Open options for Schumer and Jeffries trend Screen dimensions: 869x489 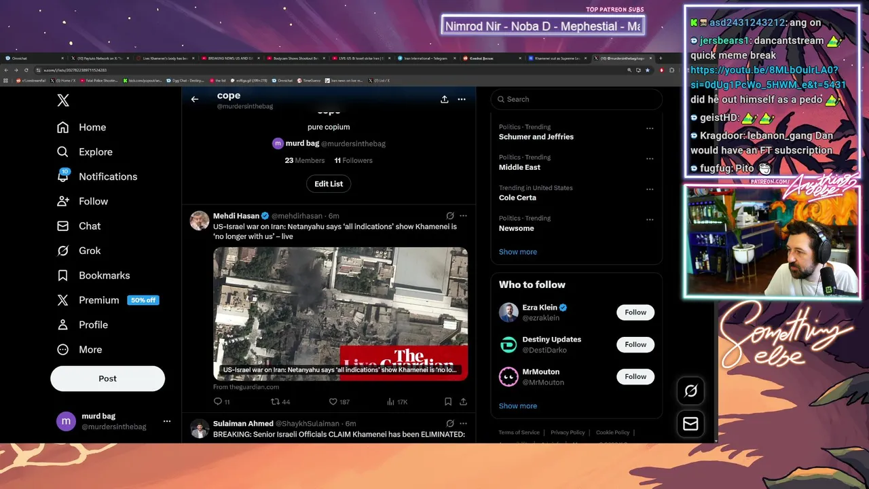(x=650, y=128)
